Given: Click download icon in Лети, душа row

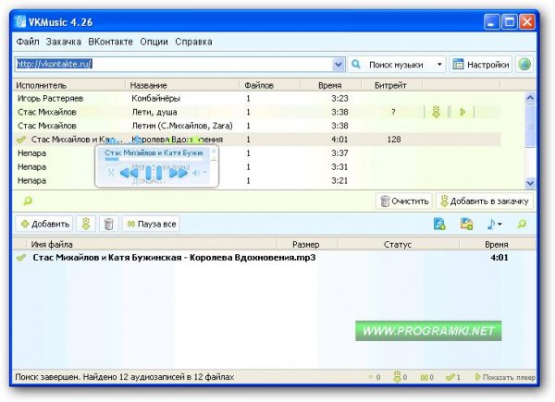Looking at the screenshot, I should [x=436, y=112].
